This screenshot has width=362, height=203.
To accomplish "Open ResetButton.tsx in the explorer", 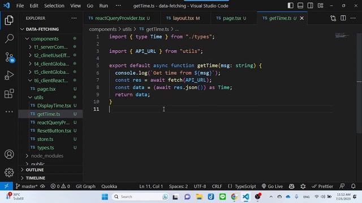I will [x=54, y=131].
